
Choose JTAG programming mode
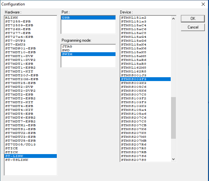(x=88, y=46)
